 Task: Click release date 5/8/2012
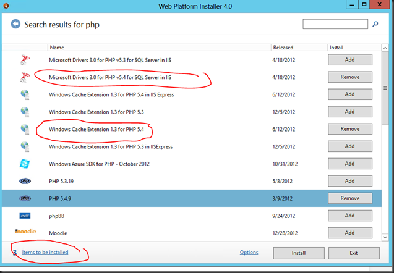tap(283, 181)
